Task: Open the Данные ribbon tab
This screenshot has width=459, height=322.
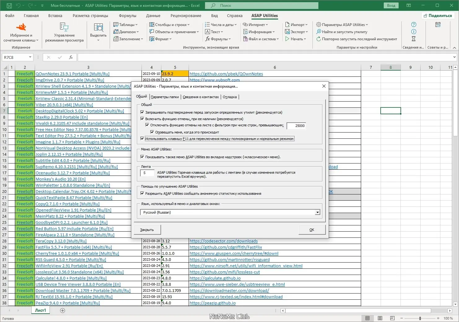Action: click(x=153, y=16)
